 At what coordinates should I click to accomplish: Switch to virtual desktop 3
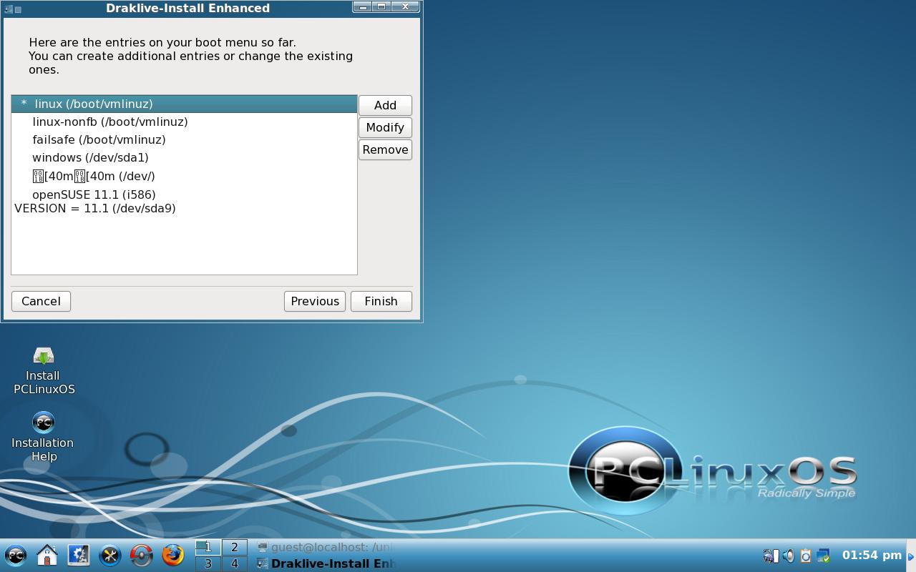click(208, 563)
